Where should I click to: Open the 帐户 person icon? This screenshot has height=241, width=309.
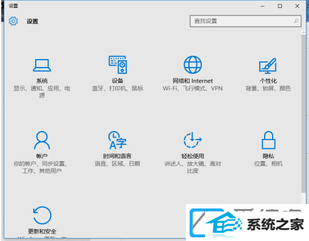[x=42, y=140]
